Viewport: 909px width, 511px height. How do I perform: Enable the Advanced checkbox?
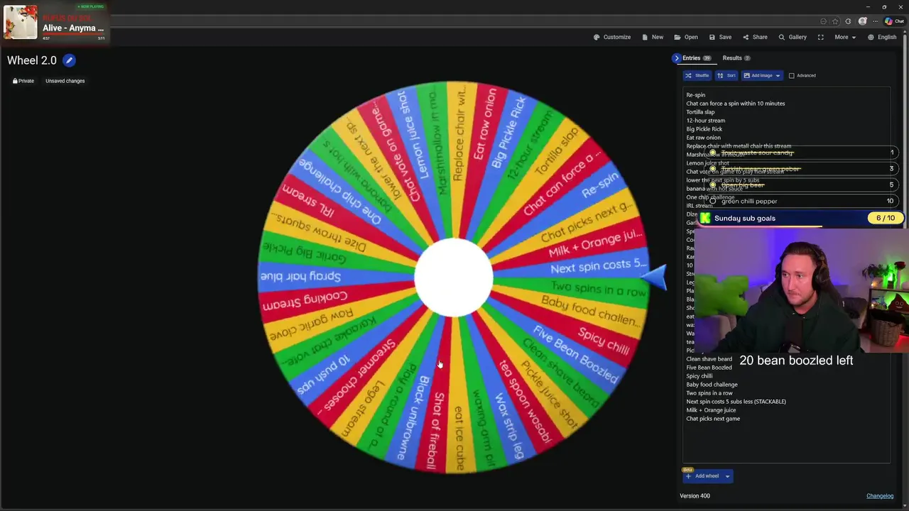click(x=791, y=75)
